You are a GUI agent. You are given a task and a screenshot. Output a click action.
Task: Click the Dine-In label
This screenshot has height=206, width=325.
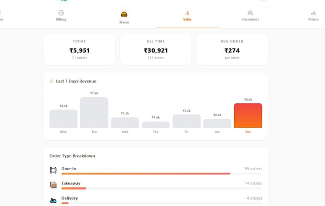pyautogui.click(x=69, y=168)
